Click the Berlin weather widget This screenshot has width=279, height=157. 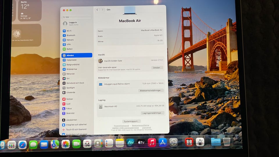(30, 11)
